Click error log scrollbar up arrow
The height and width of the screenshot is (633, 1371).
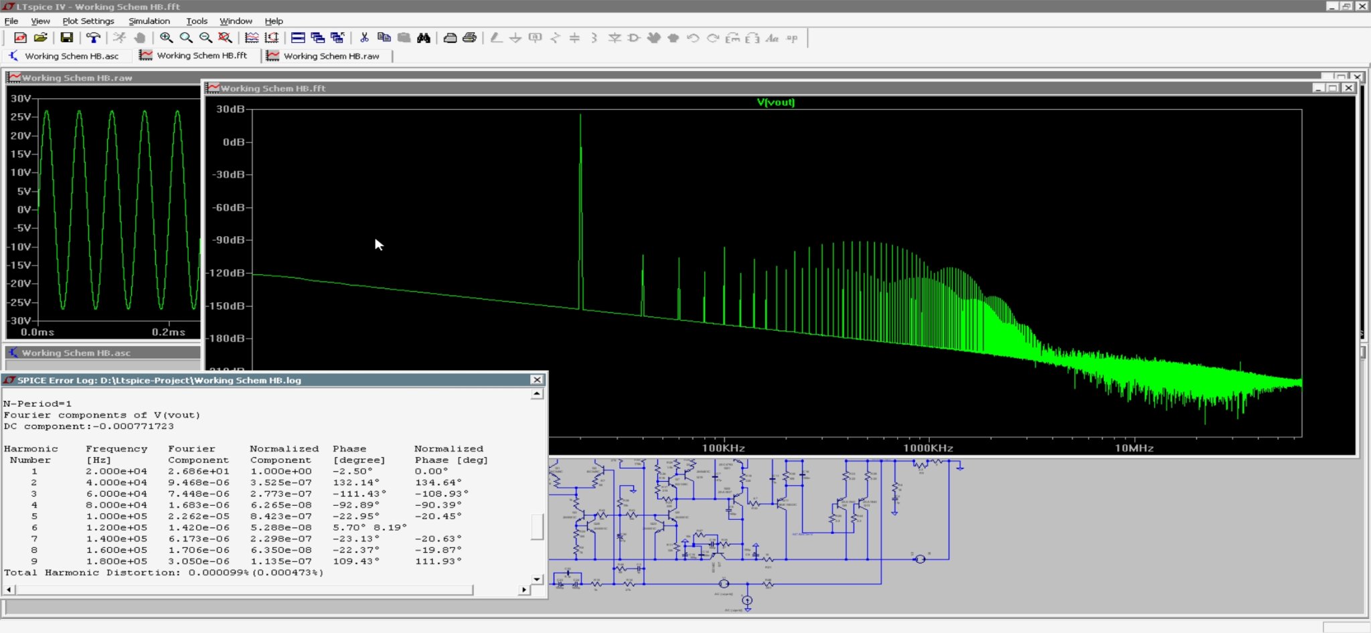click(537, 394)
